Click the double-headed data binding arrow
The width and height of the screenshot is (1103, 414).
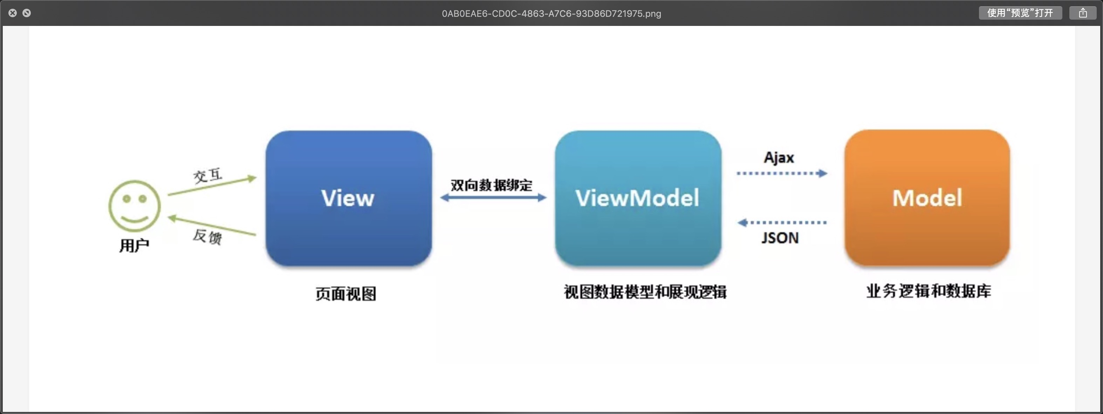click(x=493, y=197)
